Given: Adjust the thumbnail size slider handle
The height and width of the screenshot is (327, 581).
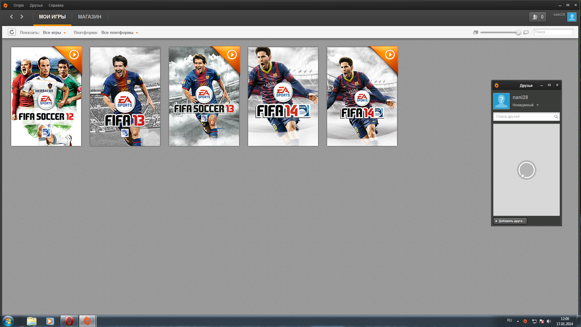Looking at the screenshot, I should tap(518, 32).
